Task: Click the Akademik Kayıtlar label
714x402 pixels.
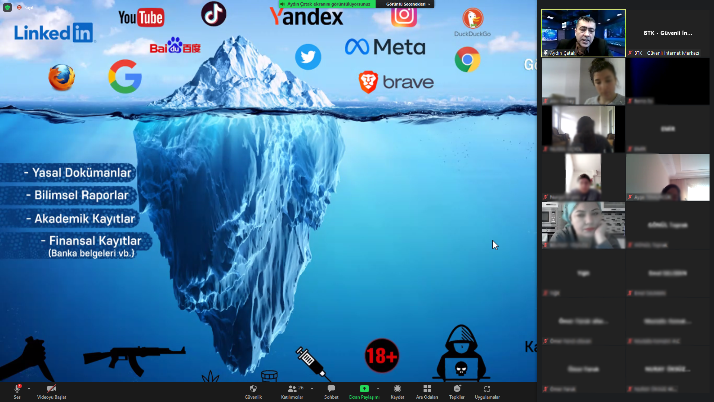Action: pyautogui.click(x=81, y=218)
